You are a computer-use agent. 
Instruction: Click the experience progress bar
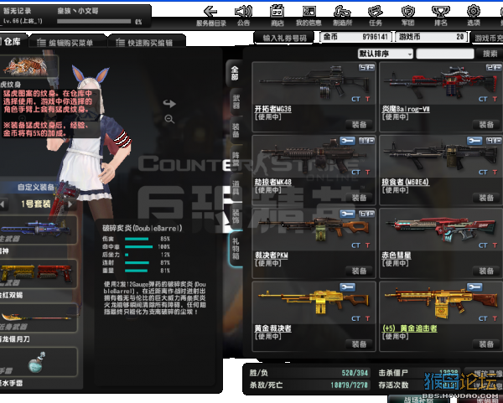click(94, 22)
